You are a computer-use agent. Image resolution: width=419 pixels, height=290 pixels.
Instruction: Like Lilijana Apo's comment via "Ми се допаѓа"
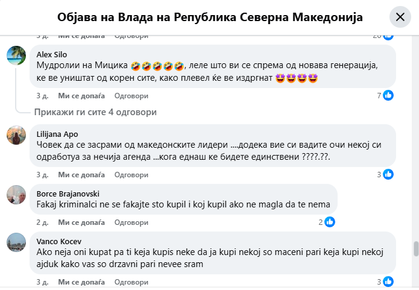81,174
